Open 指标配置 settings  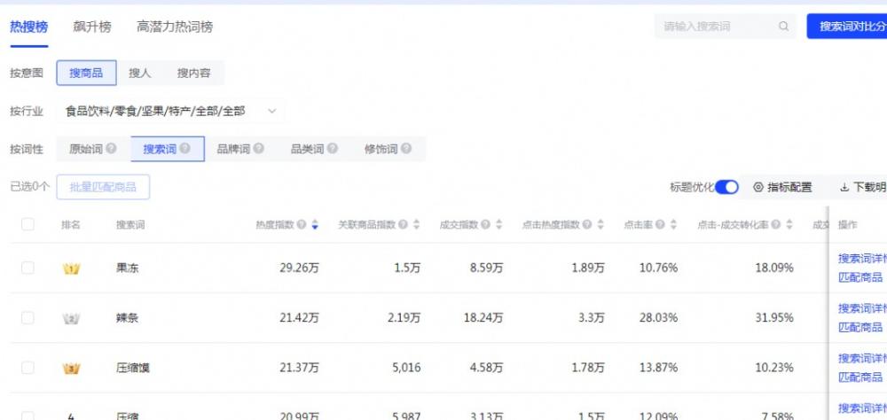783,187
